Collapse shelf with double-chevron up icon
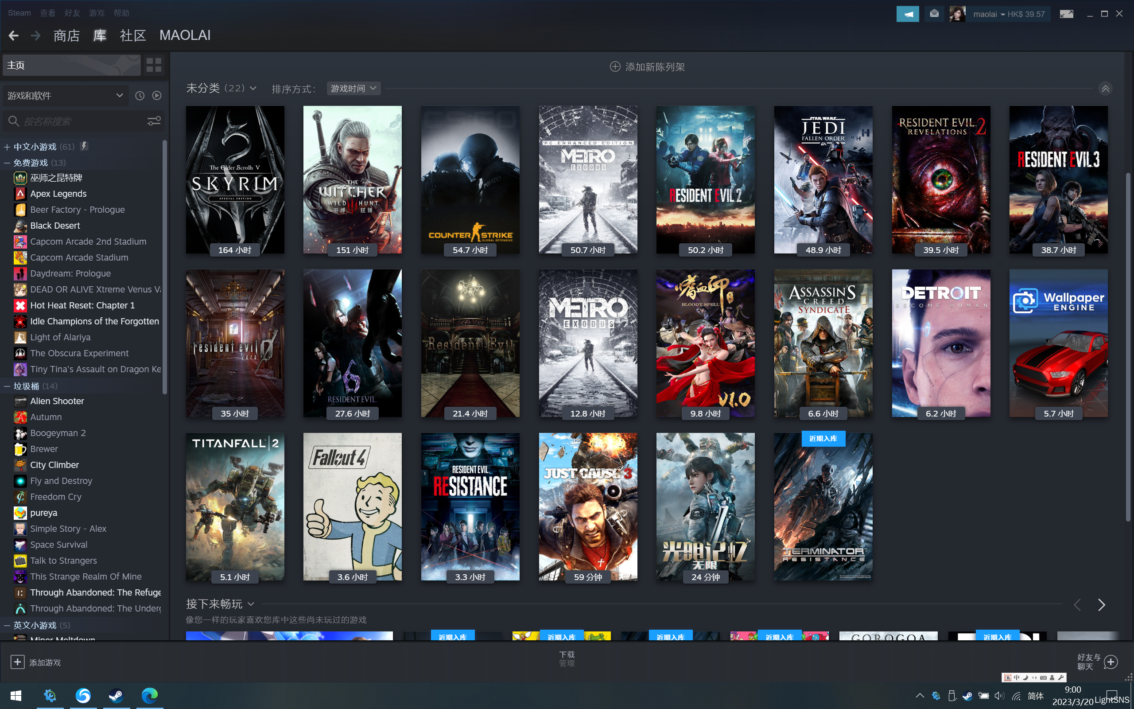Image resolution: width=1134 pixels, height=709 pixels. pyautogui.click(x=1105, y=89)
